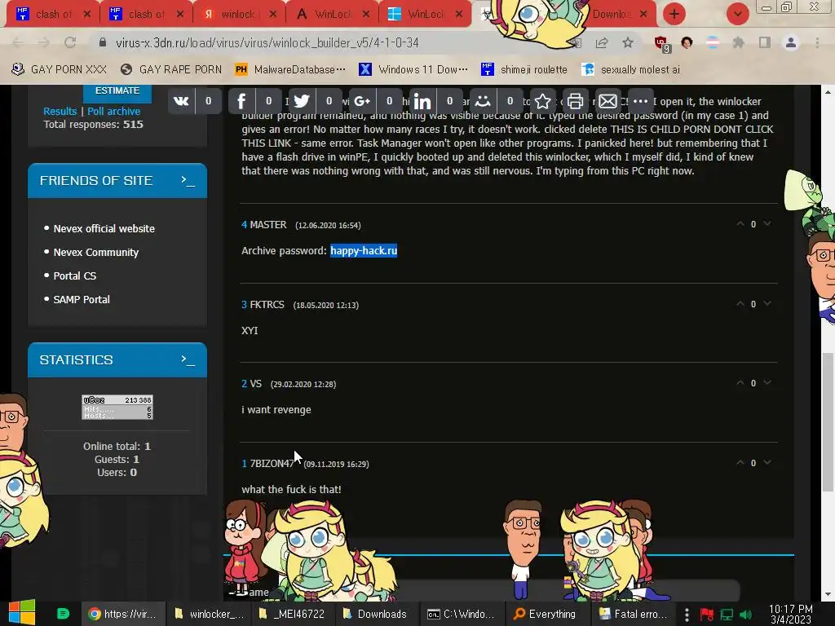Open MASTER user profile link
The image size is (835, 626).
click(x=268, y=225)
